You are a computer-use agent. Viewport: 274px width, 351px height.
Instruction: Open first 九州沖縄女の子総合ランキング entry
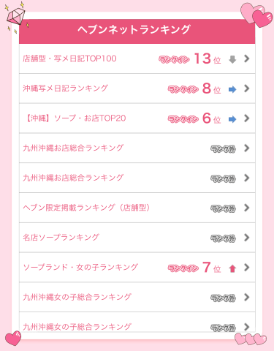(x=137, y=297)
